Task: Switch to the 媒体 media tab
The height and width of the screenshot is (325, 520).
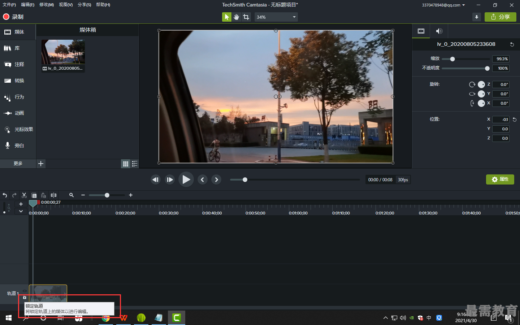Action: coord(18,32)
